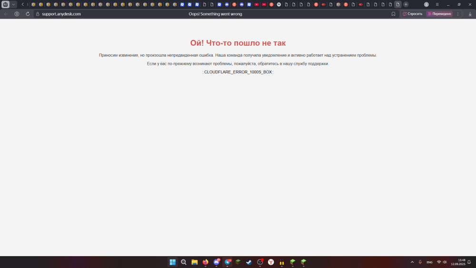The height and width of the screenshot is (268, 476).
Task: Click the line starting Если у вас по-прежнему
Action: [x=238, y=64]
